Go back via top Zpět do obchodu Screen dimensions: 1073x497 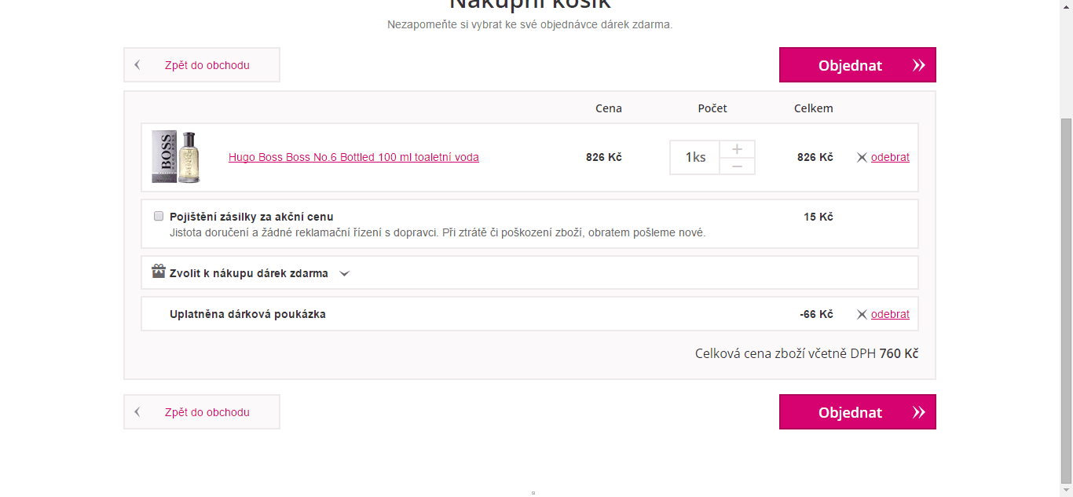pyautogui.click(x=202, y=65)
